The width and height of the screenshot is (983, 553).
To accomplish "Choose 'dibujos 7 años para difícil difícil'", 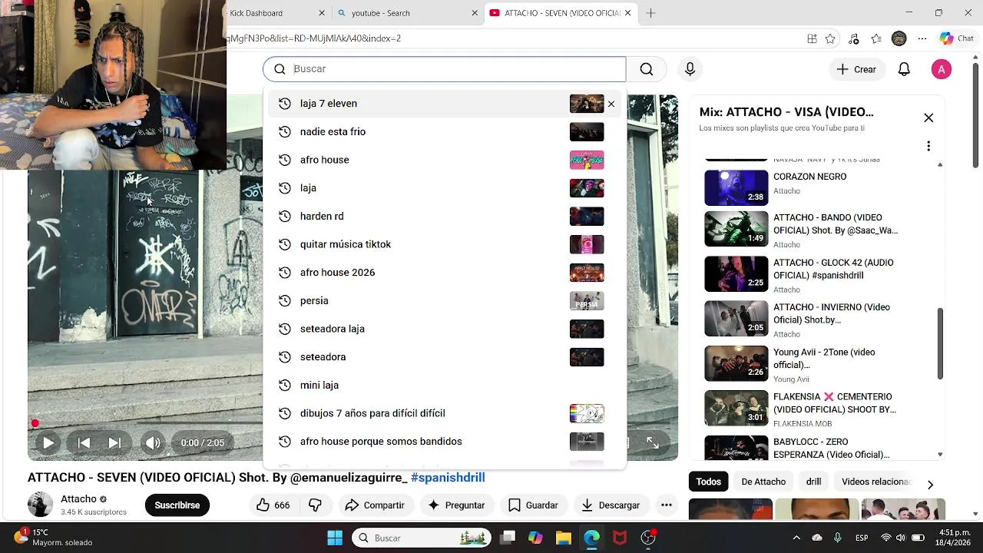I will [x=445, y=413].
